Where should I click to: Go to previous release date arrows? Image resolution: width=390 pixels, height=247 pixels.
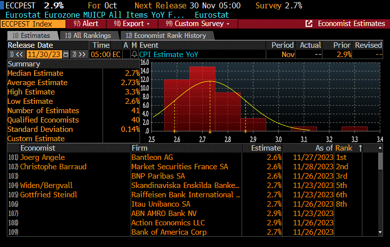tap(17, 54)
